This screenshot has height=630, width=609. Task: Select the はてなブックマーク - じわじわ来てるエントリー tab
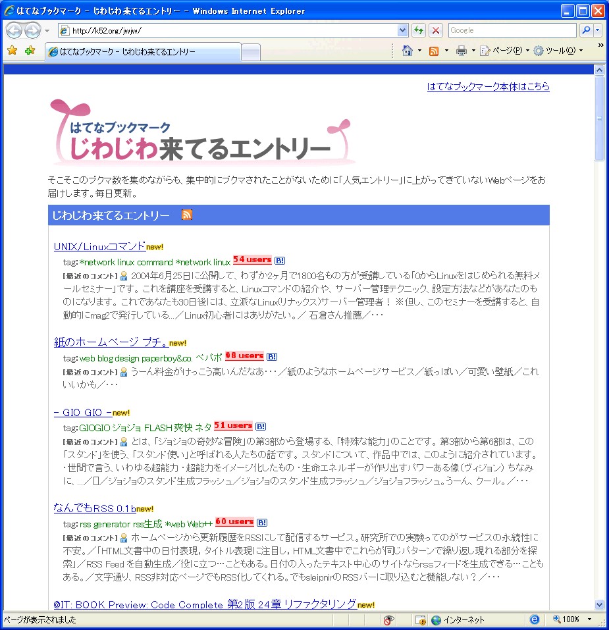pos(143,51)
